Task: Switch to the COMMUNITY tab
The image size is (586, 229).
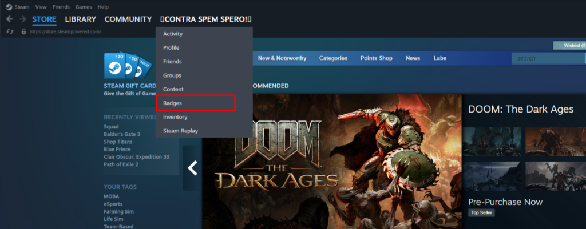Action: click(128, 19)
